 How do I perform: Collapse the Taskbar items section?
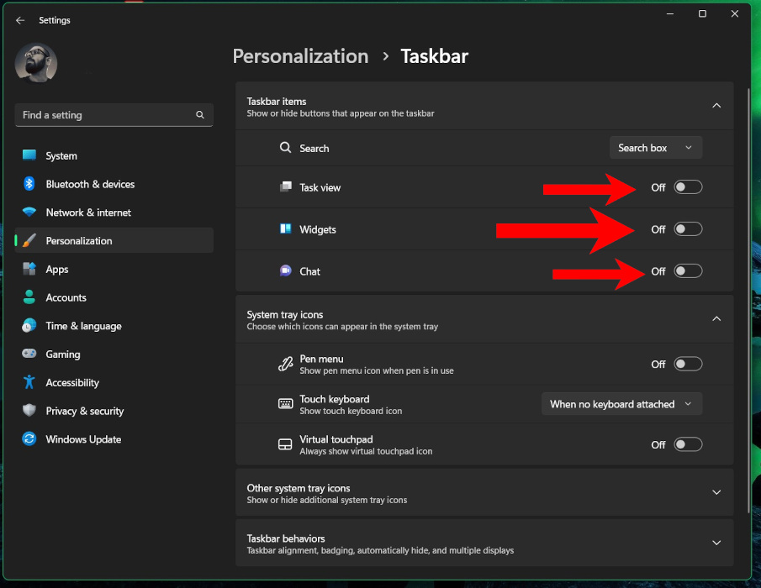click(716, 106)
